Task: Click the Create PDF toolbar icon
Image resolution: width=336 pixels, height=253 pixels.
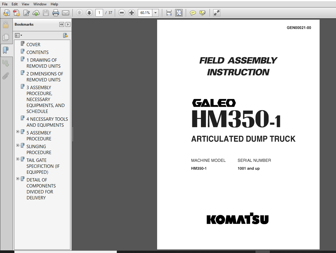Action: (16, 13)
